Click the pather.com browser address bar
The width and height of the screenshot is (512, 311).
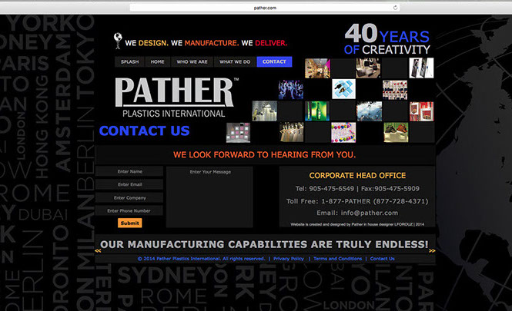coord(265,7)
